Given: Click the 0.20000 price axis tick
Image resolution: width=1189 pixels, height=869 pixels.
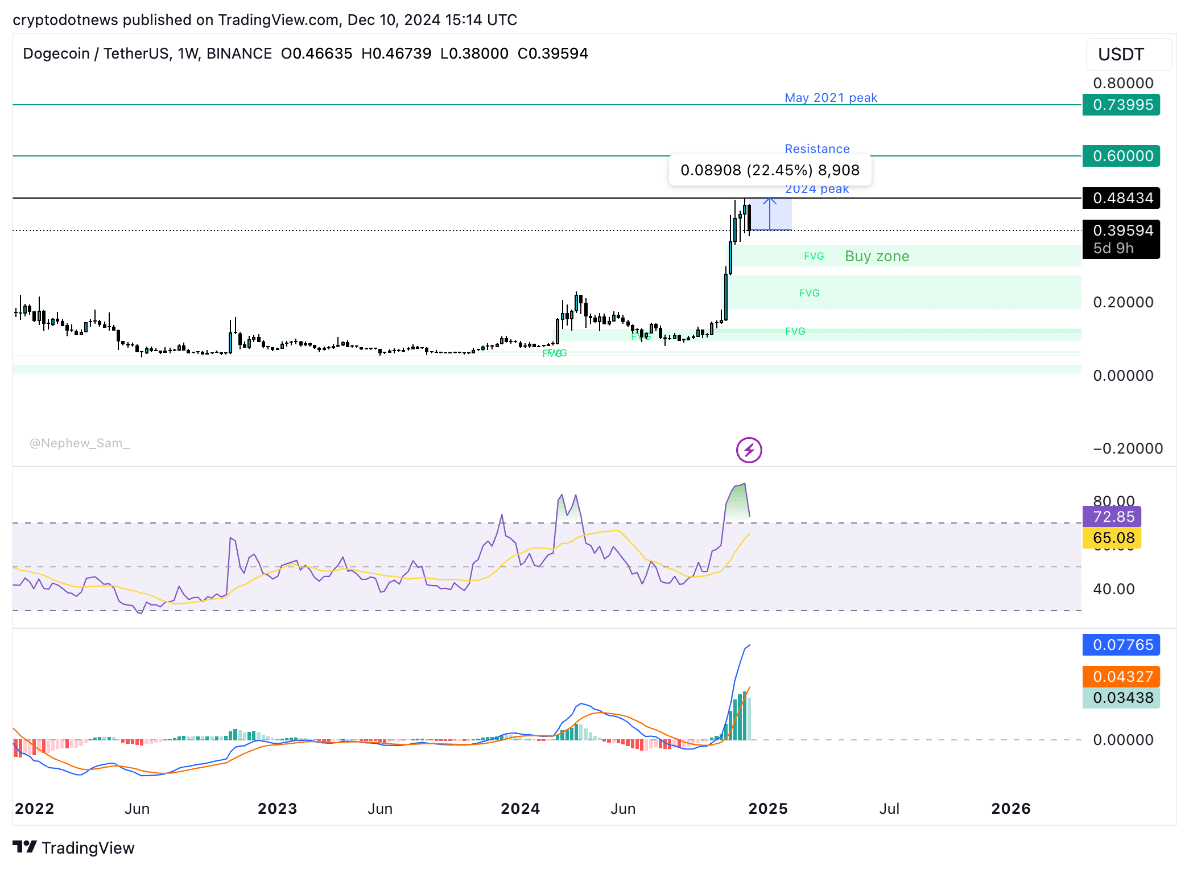Looking at the screenshot, I should [x=1123, y=302].
